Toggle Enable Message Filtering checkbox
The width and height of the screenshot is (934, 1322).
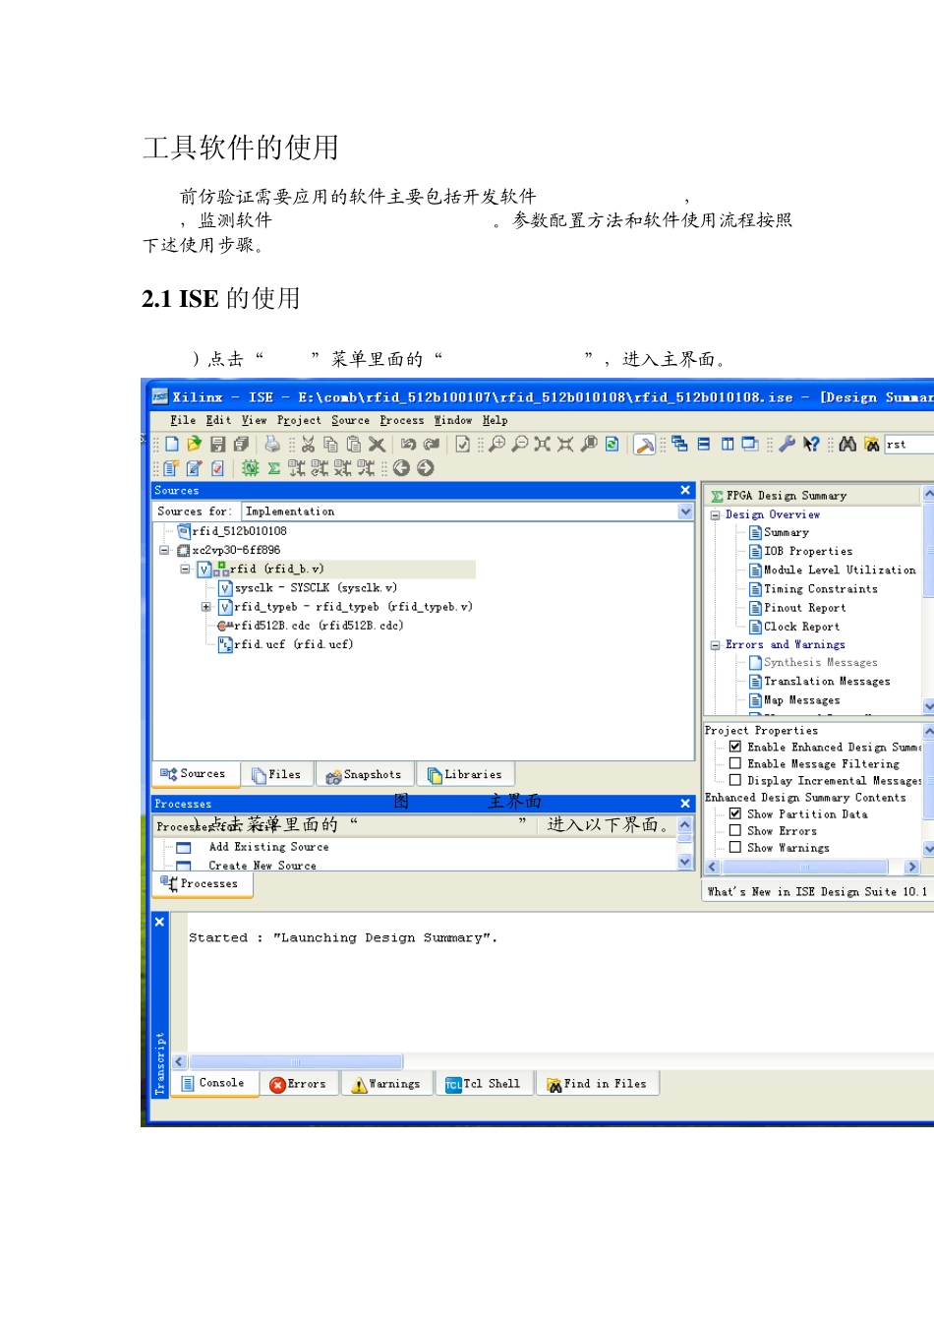(x=734, y=763)
